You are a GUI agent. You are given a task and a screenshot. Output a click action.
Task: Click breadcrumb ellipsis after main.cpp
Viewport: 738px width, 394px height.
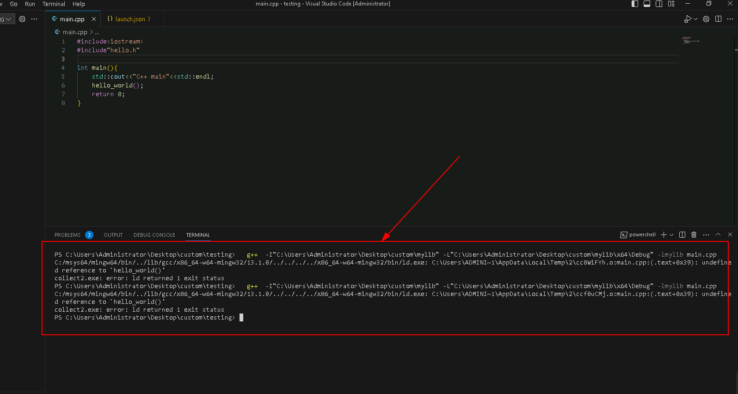(97, 32)
